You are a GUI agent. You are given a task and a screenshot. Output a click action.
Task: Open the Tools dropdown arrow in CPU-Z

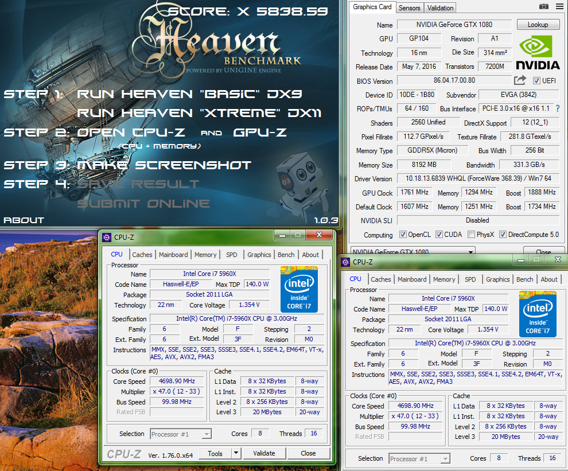click(236, 453)
